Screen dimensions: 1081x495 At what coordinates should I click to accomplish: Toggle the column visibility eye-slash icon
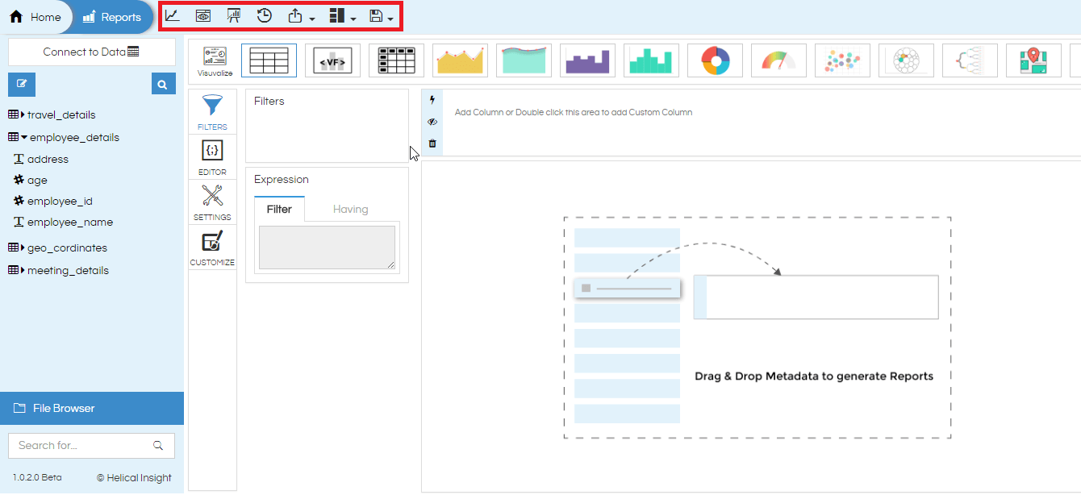point(432,122)
